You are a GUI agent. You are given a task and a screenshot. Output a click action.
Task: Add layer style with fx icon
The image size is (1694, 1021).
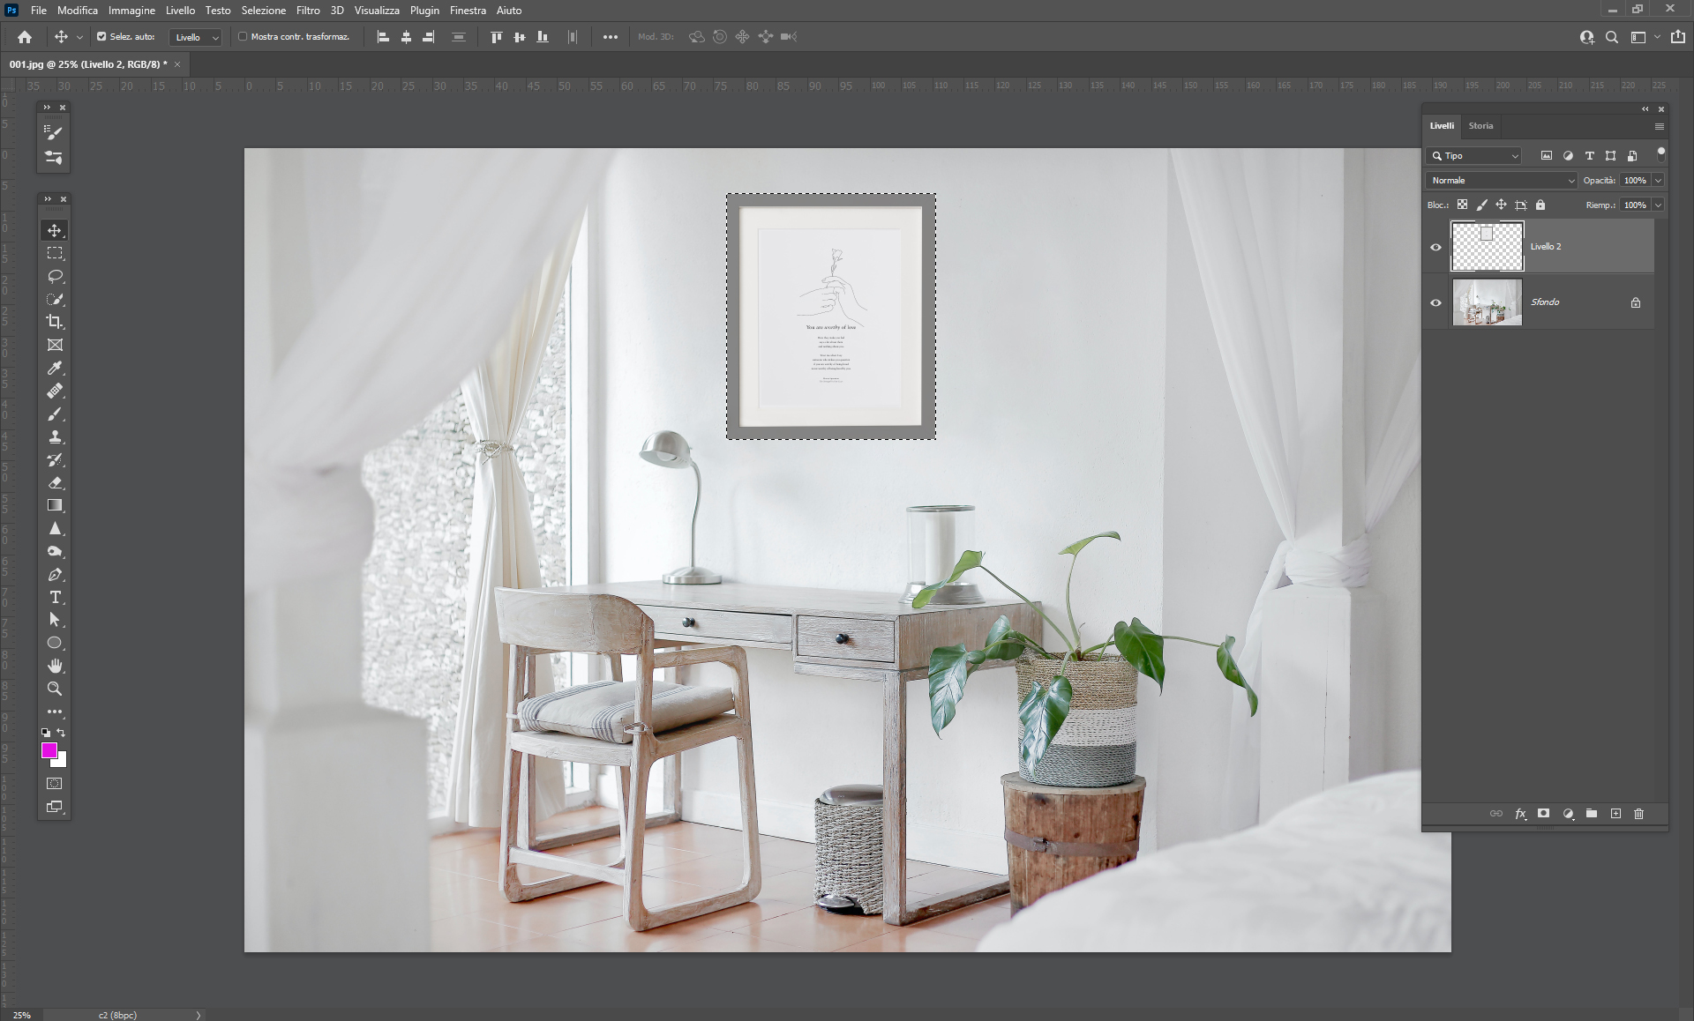[1520, 814]
